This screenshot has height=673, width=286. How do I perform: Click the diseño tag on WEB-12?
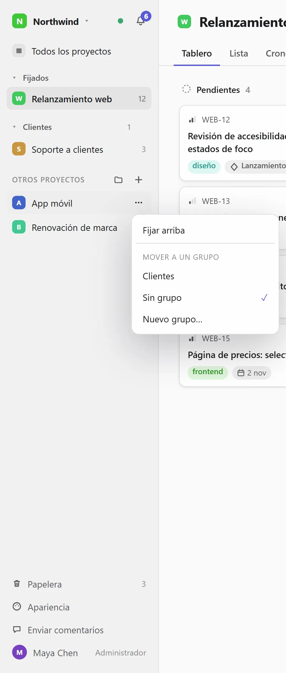[x=204, y=166]
